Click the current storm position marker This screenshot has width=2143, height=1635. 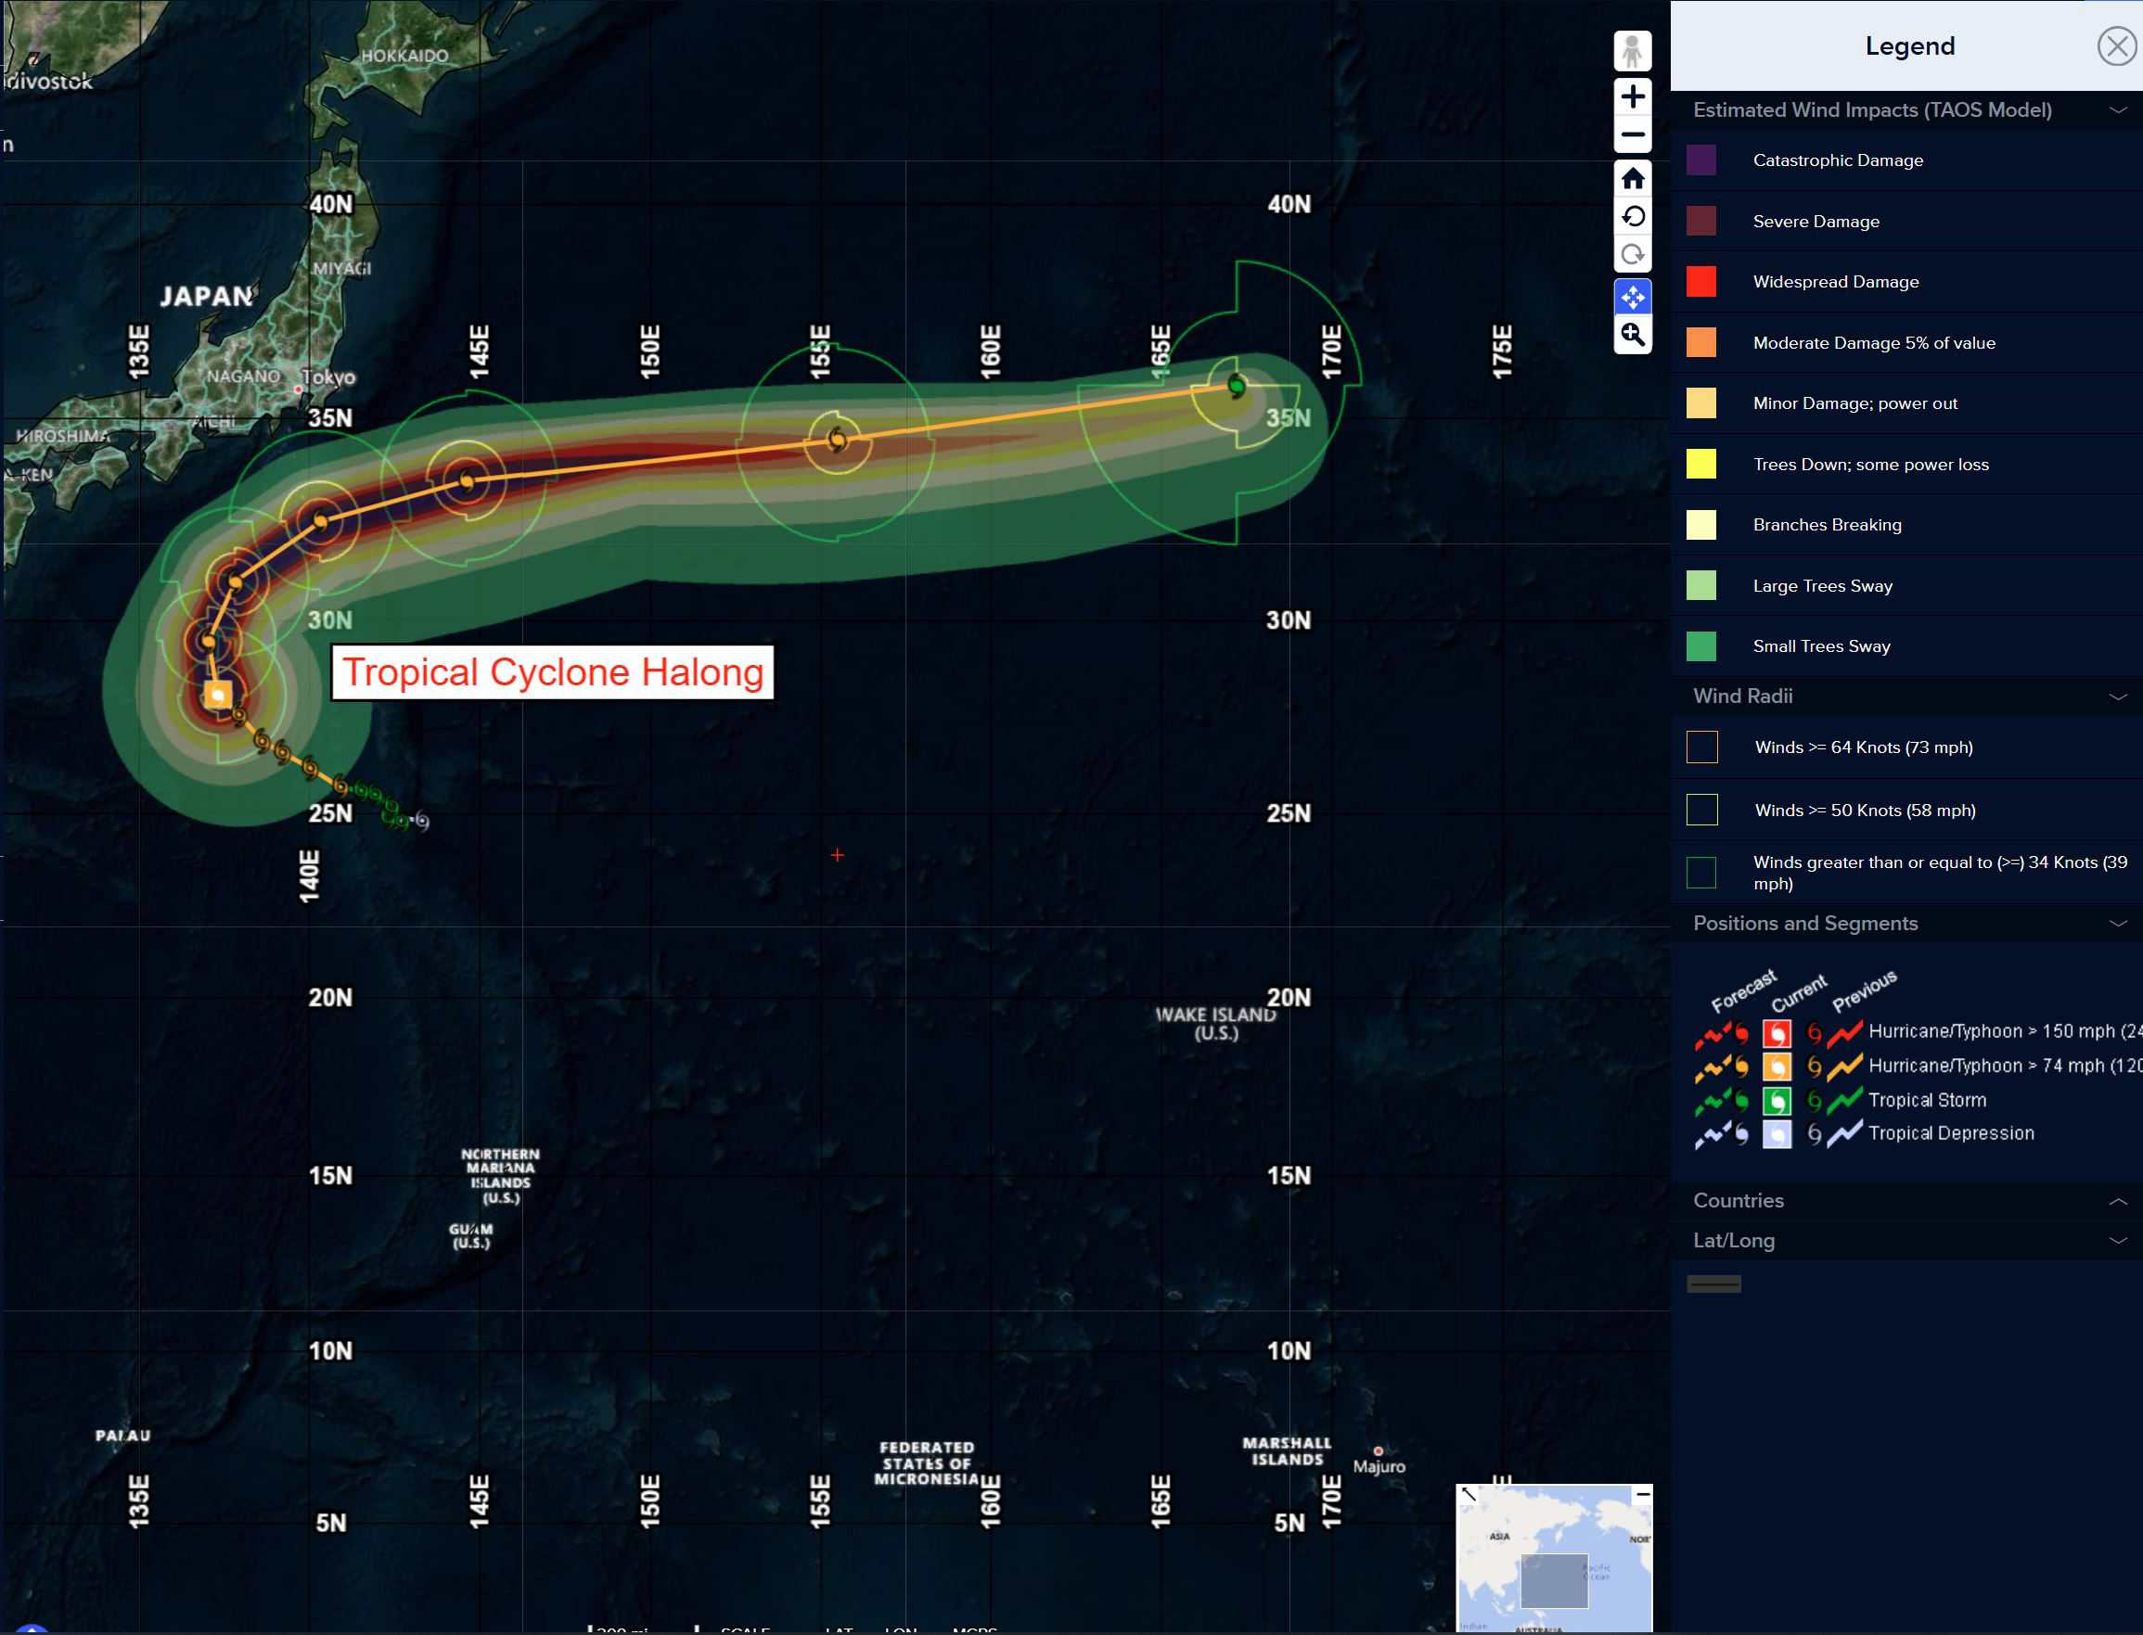217,694
